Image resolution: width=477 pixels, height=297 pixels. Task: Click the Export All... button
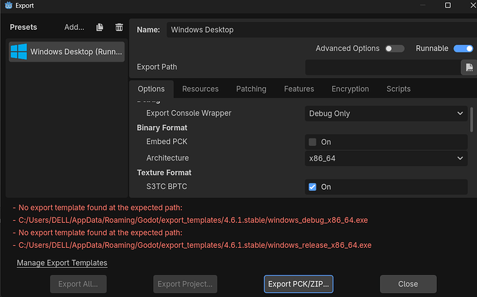click(78, 285)
